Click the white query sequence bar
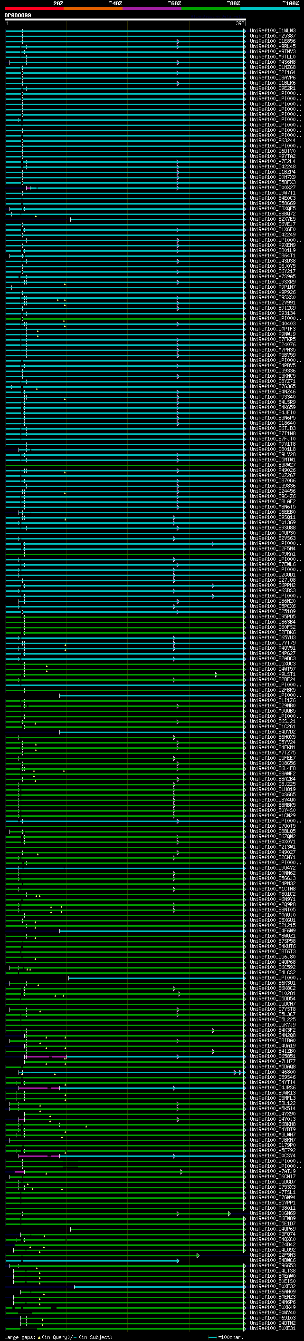304x1341 pixels. [x=125, y=19]
